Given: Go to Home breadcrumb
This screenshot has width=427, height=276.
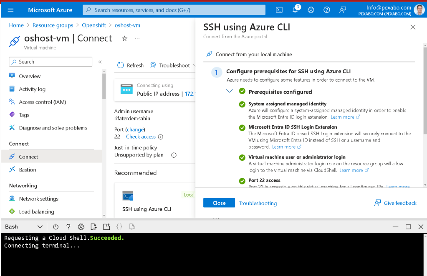Looking at the screenshot, I should (x=16, y=25).
